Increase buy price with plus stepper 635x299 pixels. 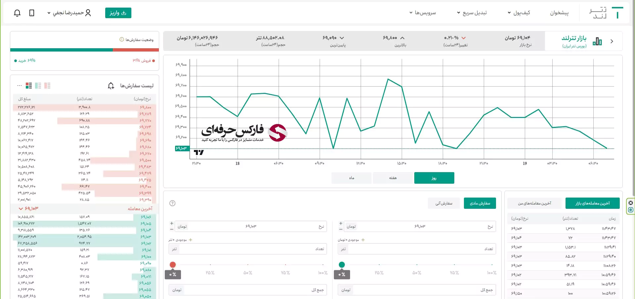tap(341, 224)
